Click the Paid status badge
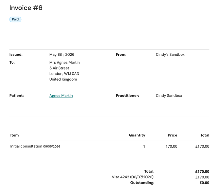The image size is (219, 194). (x=15, y=19)
